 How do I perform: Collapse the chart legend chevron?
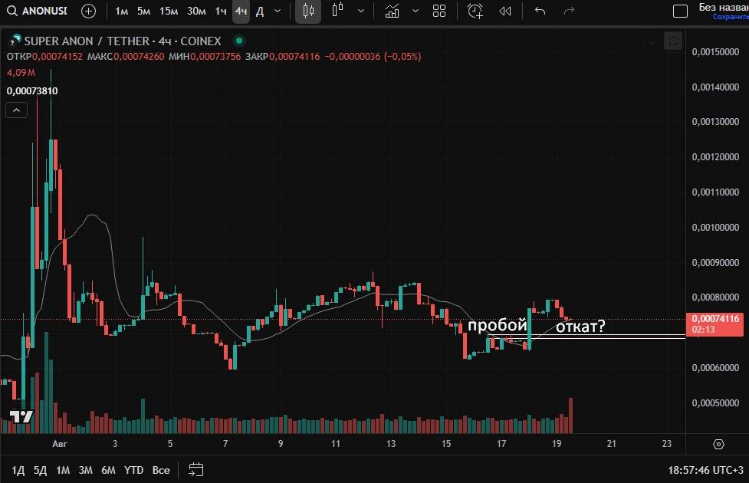(17, 110)
